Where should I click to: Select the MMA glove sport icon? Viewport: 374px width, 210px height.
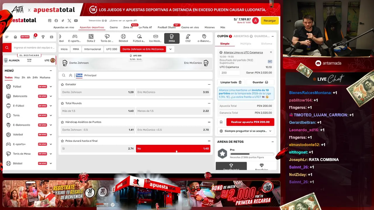(x=172, y=38)
